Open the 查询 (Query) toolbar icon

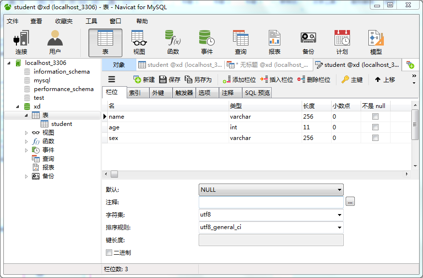[x=240, y=42]
